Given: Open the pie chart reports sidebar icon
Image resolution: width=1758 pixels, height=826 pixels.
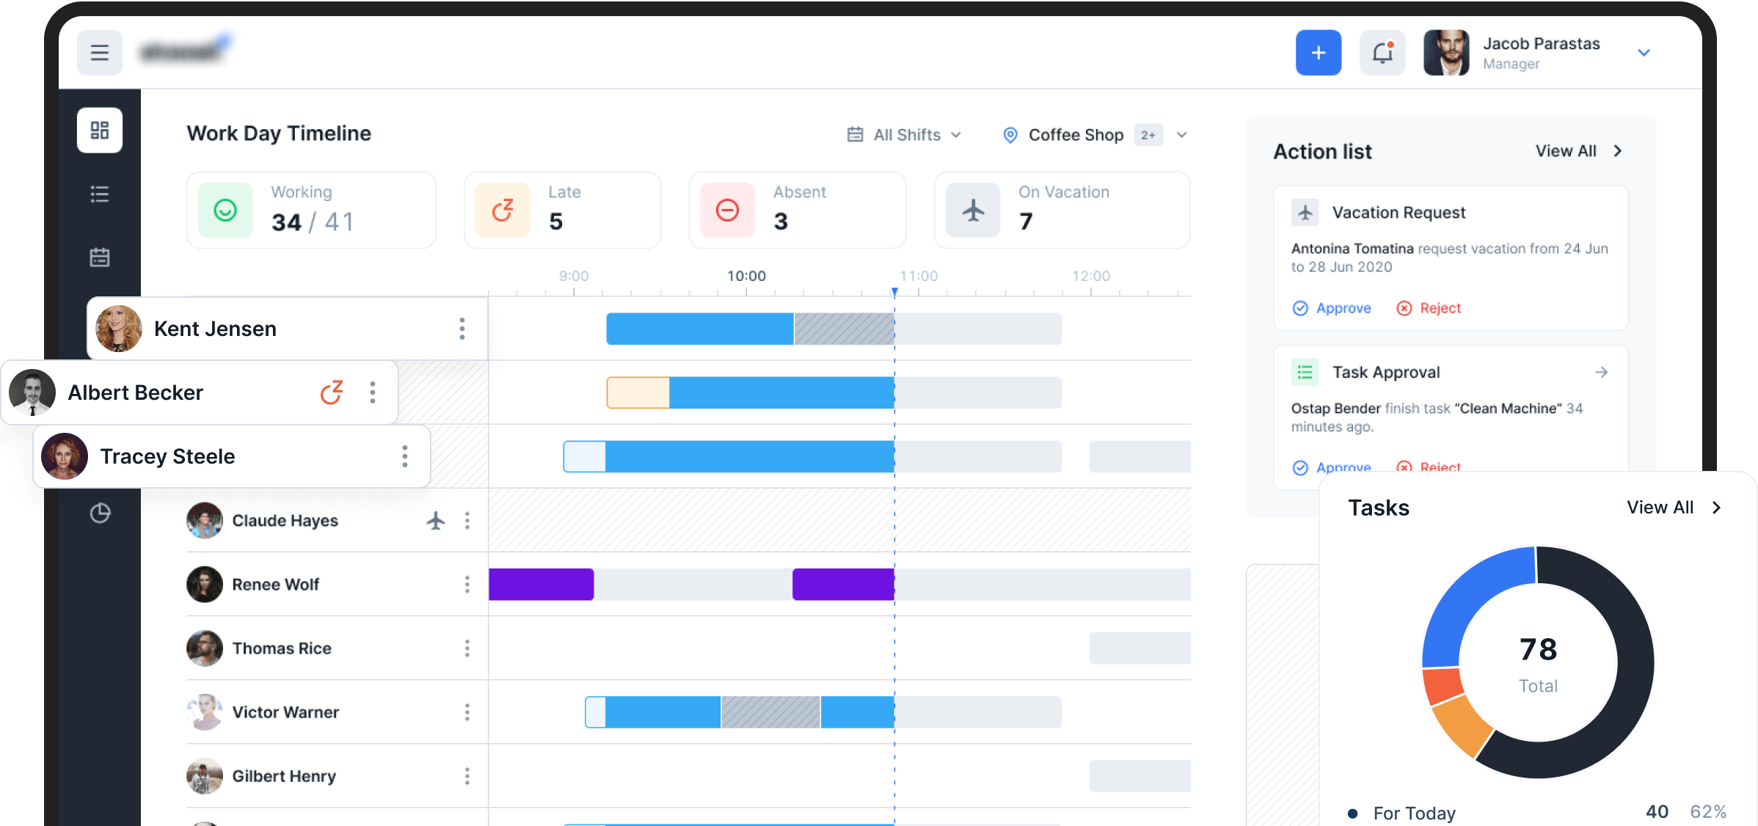Looking at the screenshot, I should tap(100, 513).
